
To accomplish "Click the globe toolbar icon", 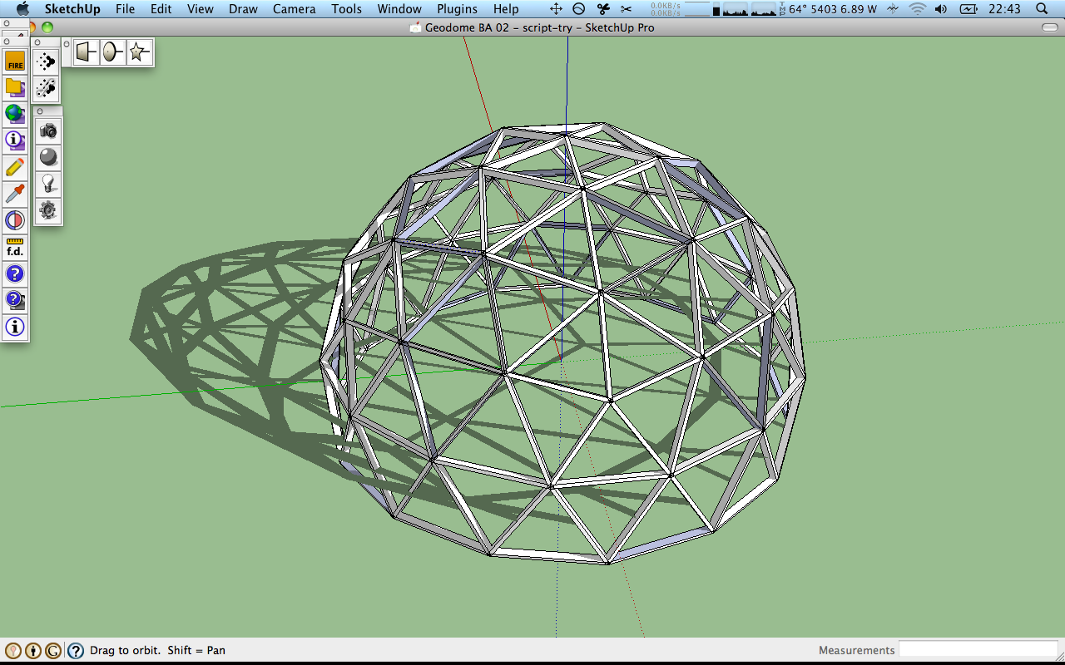I will tap(15, 114).
